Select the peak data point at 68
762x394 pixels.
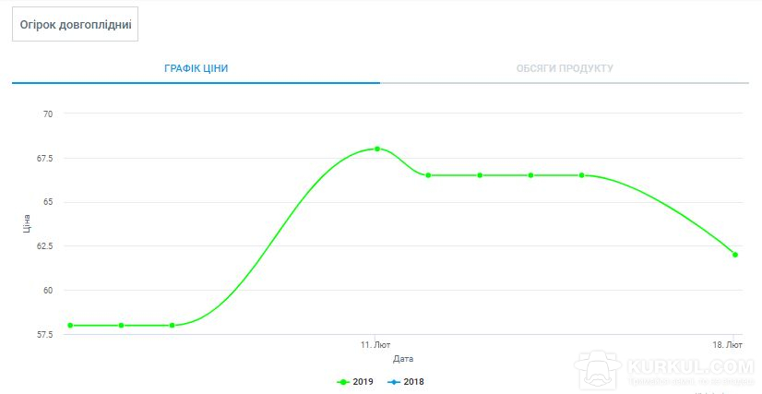tap(377, 149)
